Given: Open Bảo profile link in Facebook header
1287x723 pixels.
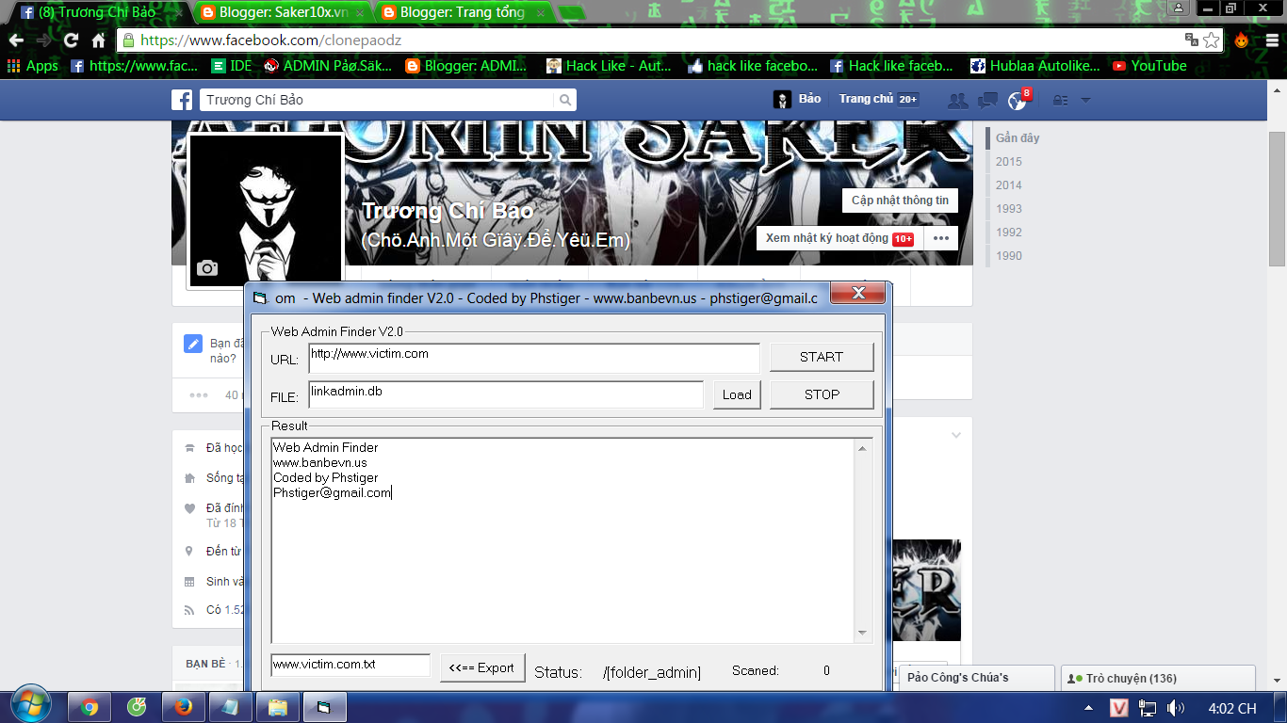Looking at the screenshot, I should click(797, 99).
